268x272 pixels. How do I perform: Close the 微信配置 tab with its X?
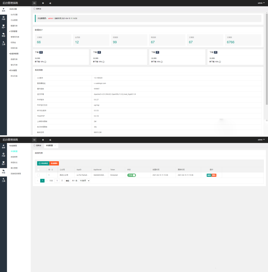[x=55, y=146]
